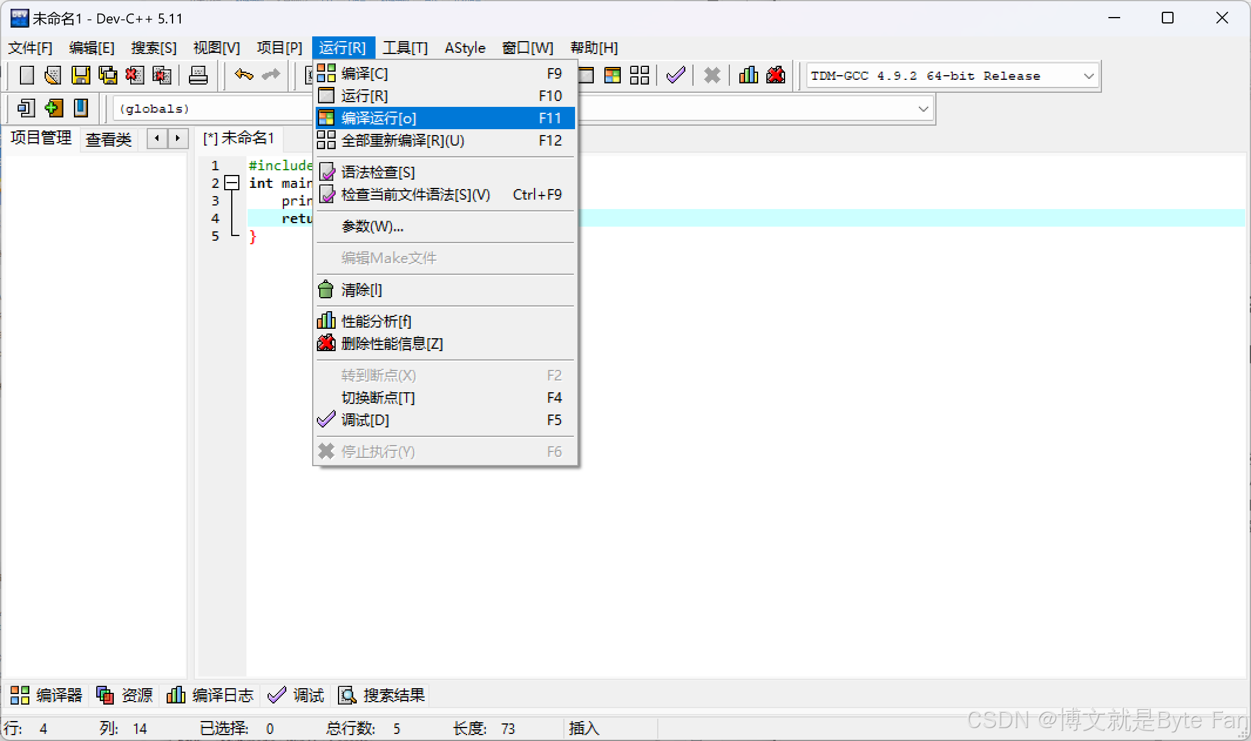The width and height of the screenshot is (1251, 741).
Task: Open the TDM-GCC compiler selection dropdown
Action: pyautogui.click(x=1088, y=76)
